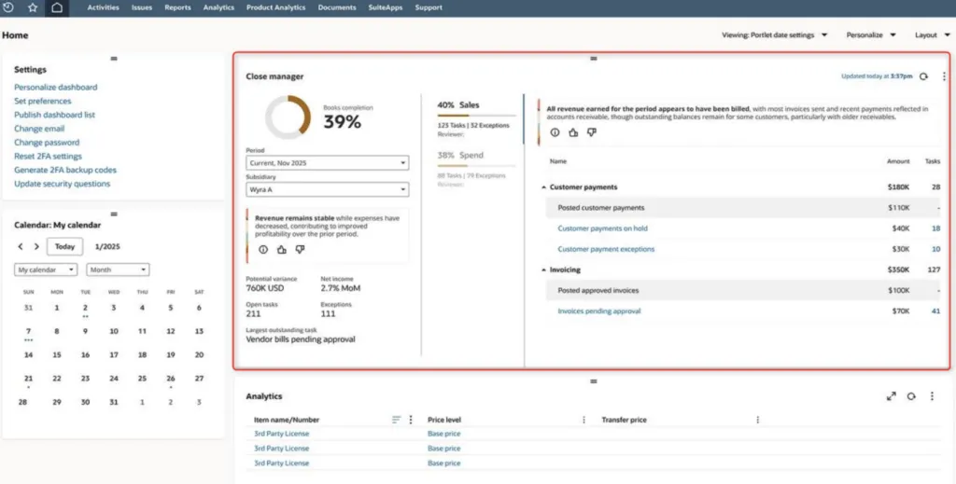Open Item name/Number column options dots

pyautogui.click(x=411, y=420)
